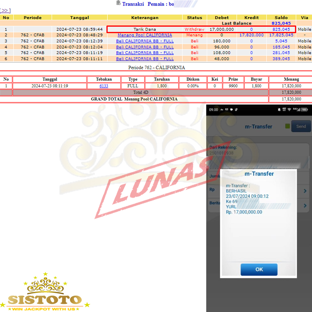
Task: Expand the Rp amount row chevron
Action: [305, 191]
